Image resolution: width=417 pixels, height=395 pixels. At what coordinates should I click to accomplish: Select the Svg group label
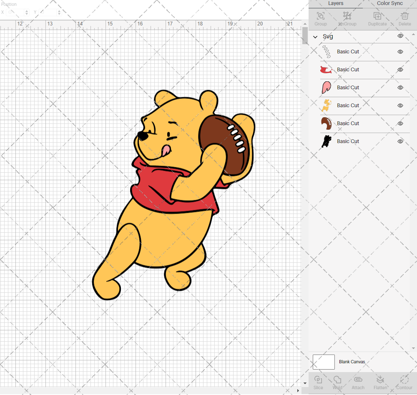(328, 37)
